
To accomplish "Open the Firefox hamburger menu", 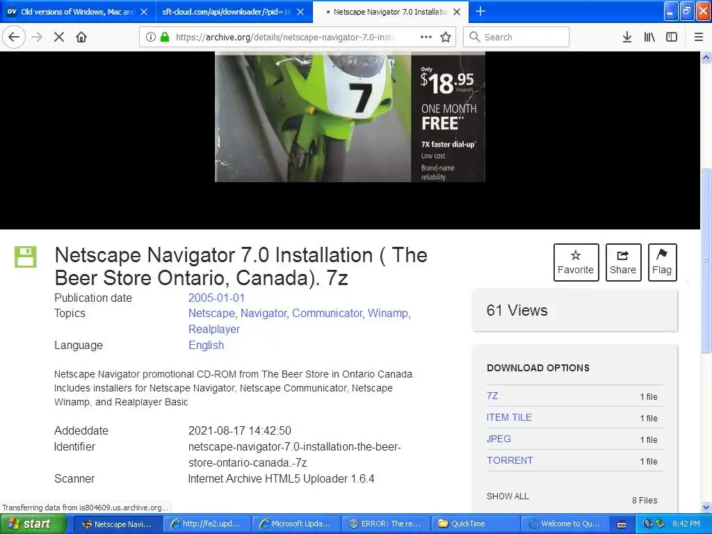I will (x=699, y=37).
